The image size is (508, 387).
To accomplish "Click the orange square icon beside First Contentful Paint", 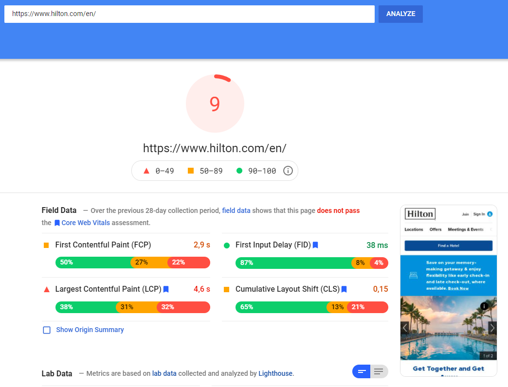I will pyautogui.click(x=46, y=245).
